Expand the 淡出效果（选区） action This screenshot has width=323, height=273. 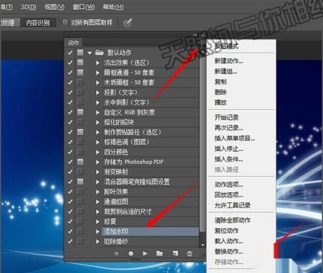(98, 63)
